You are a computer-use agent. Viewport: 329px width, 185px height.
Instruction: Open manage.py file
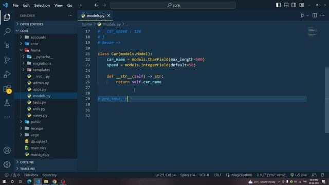(x=46, y=154)
